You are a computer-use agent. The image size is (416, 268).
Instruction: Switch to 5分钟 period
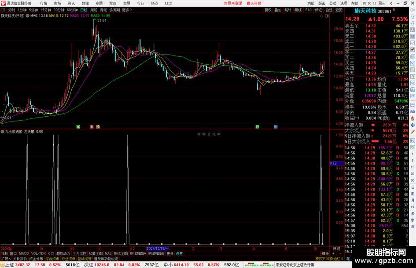click(33, 10)
